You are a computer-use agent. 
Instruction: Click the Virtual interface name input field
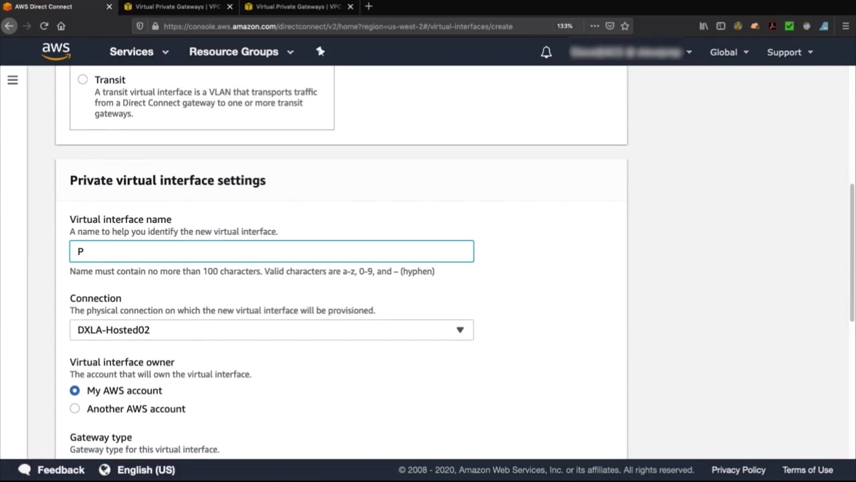272,251
